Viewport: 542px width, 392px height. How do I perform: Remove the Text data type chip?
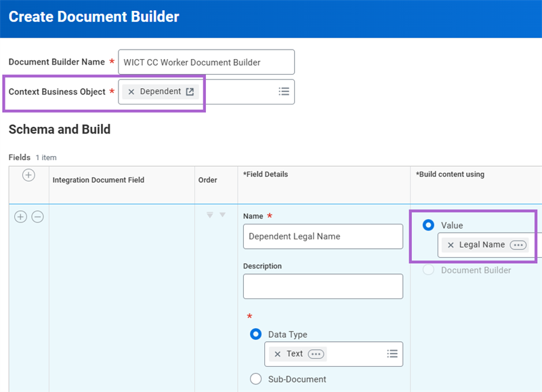point(277,354)
